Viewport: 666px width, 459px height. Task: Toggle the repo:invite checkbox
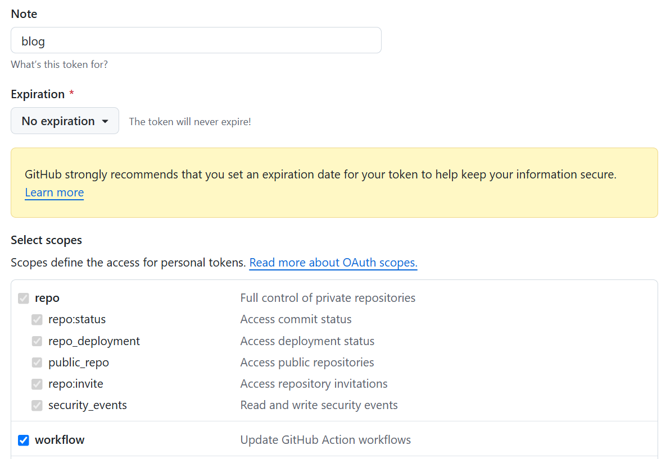pos(37,384)
